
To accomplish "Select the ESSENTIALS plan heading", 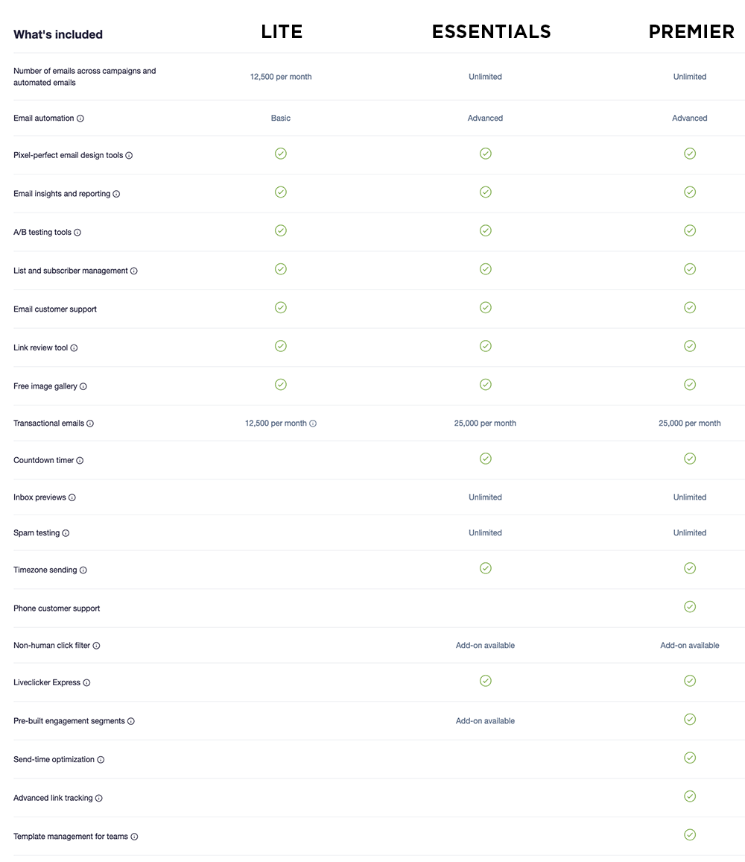I will (x=491, y=32).
